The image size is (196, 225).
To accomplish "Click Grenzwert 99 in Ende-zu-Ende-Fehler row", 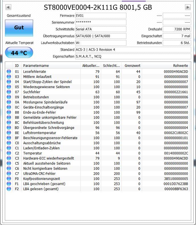I will 138,112.
